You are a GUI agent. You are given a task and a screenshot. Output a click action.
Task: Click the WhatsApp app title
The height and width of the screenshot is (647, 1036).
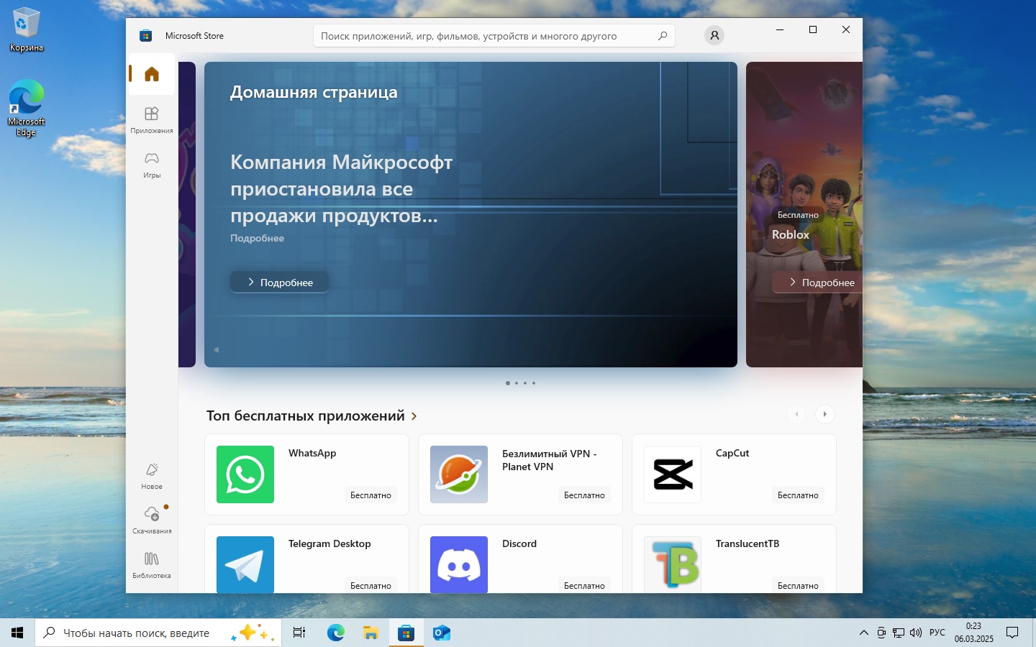312,453
